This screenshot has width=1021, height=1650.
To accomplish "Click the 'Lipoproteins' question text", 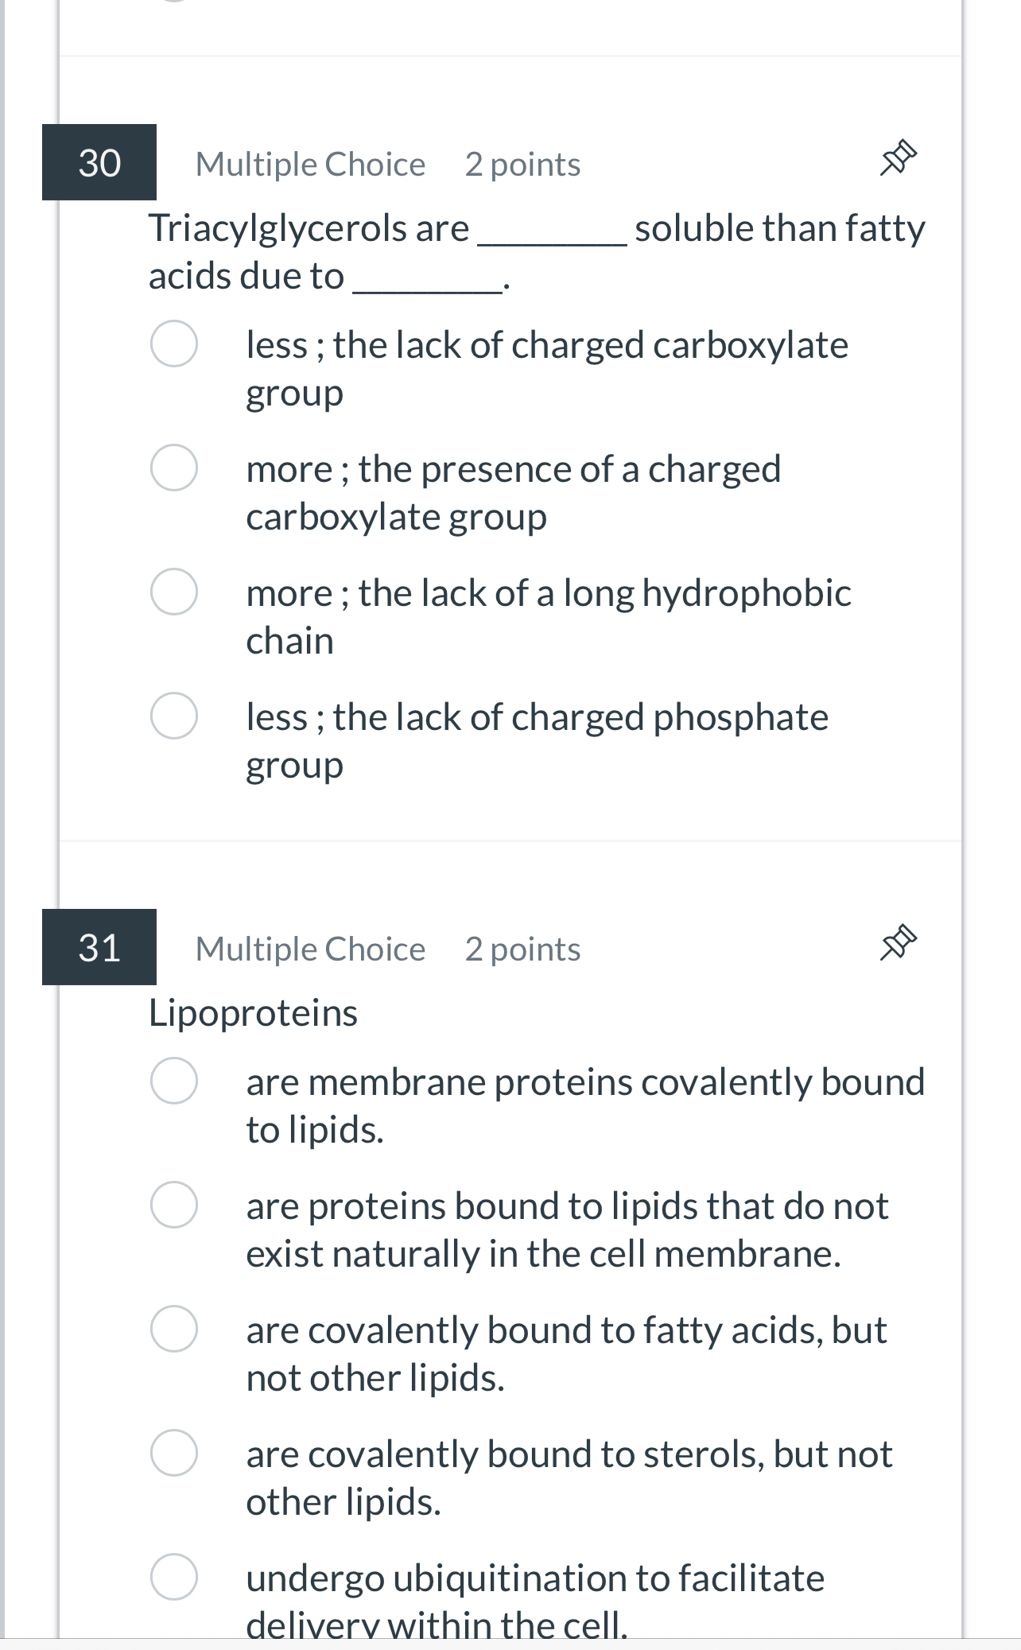I will [x=253, y=1011].
